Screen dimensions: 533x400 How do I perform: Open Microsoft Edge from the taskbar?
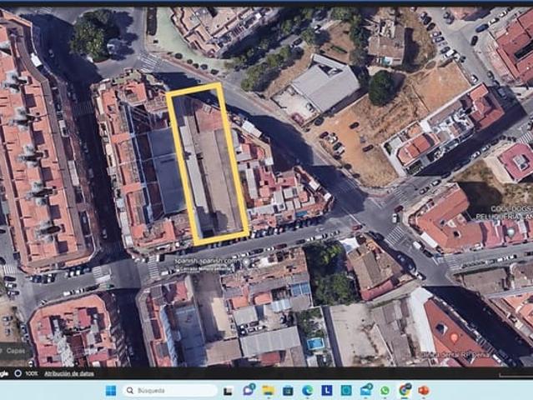pos(307,390)
